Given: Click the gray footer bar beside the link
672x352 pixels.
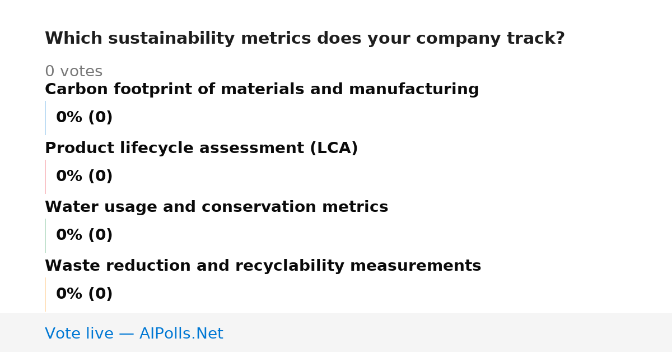Looking at the screenshot, I should click(448, 332).
